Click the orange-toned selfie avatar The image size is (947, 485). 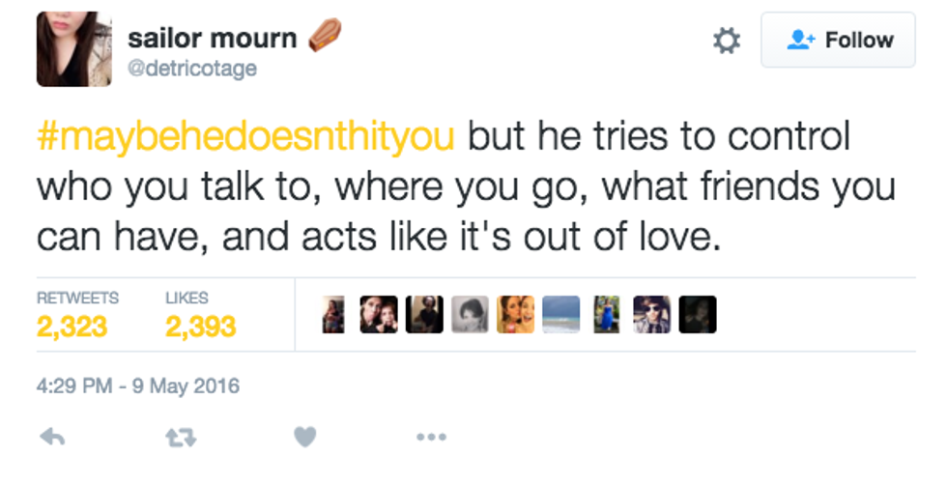point(515,315)
